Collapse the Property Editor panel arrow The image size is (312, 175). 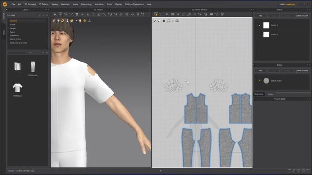[x=253, y=99]
